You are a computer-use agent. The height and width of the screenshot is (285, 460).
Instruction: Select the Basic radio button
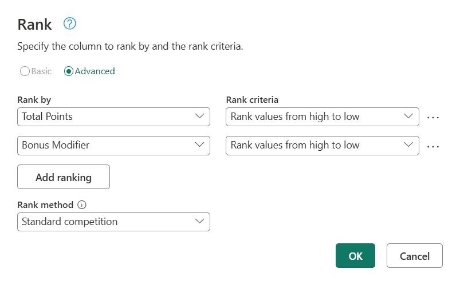click(25, 71)
